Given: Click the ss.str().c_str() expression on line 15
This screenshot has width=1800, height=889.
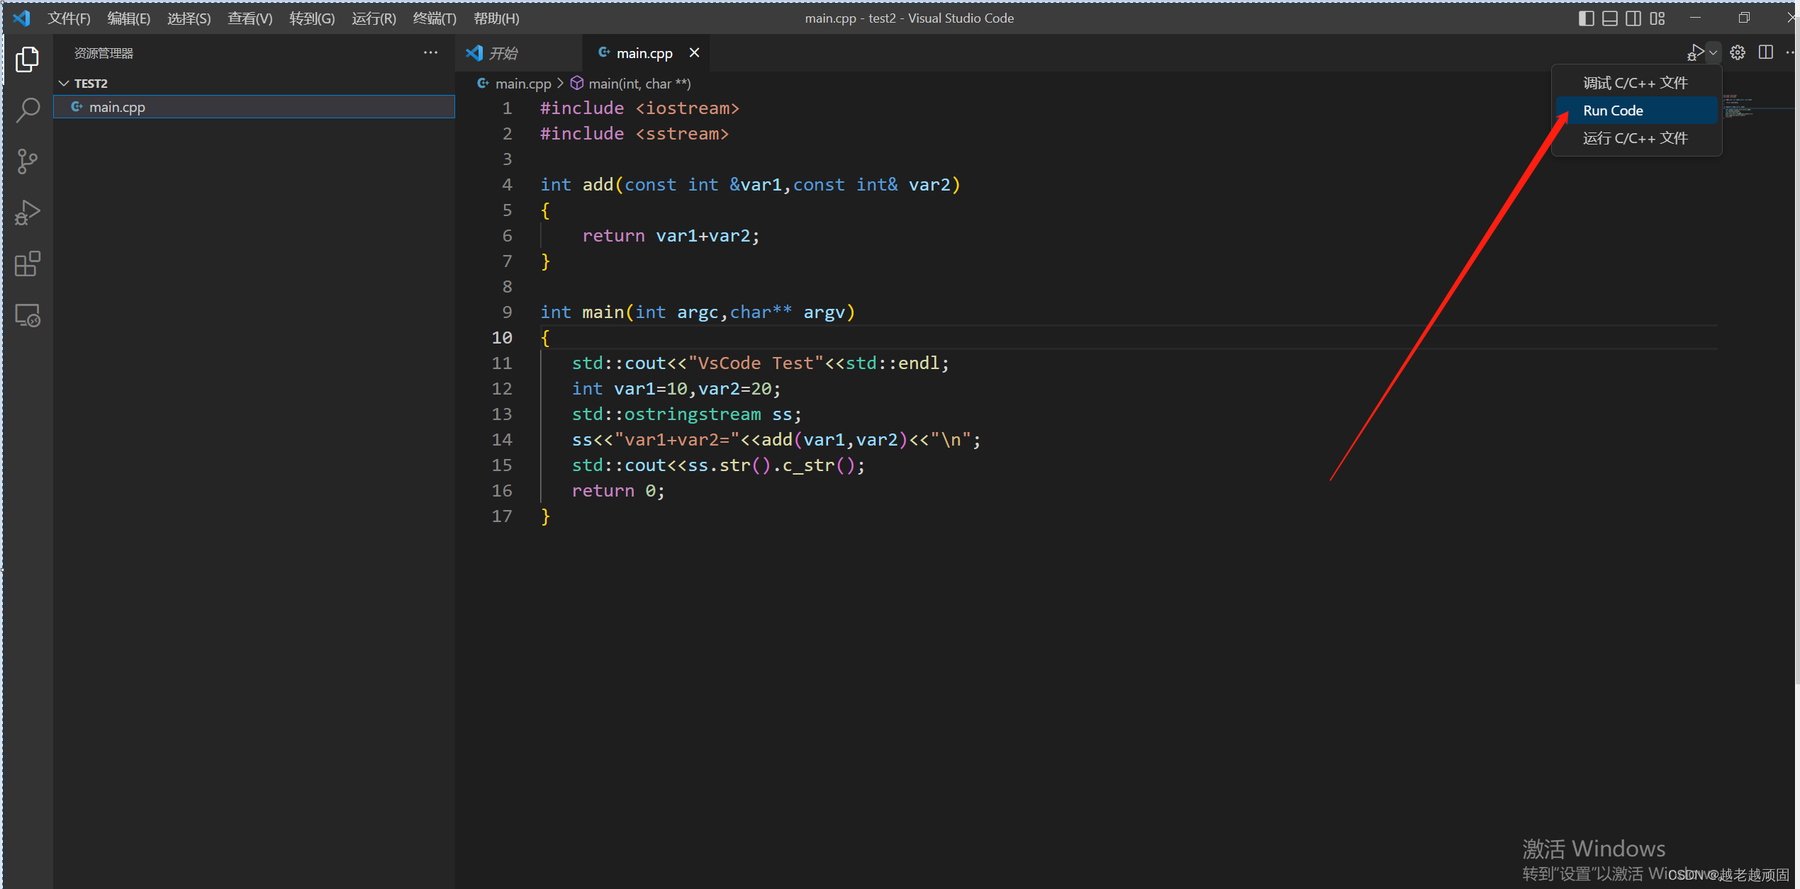Looking at the screenshot, I should [771, 465].
